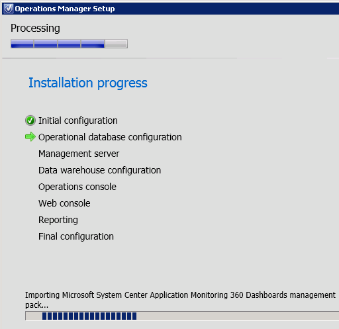Click the Reporting step label
The image size is (339, 329).
click(x=58, y=220)
